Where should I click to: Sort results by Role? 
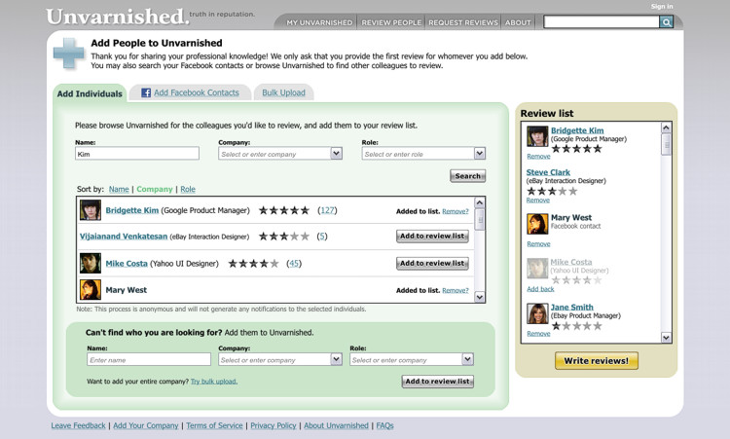188,189
